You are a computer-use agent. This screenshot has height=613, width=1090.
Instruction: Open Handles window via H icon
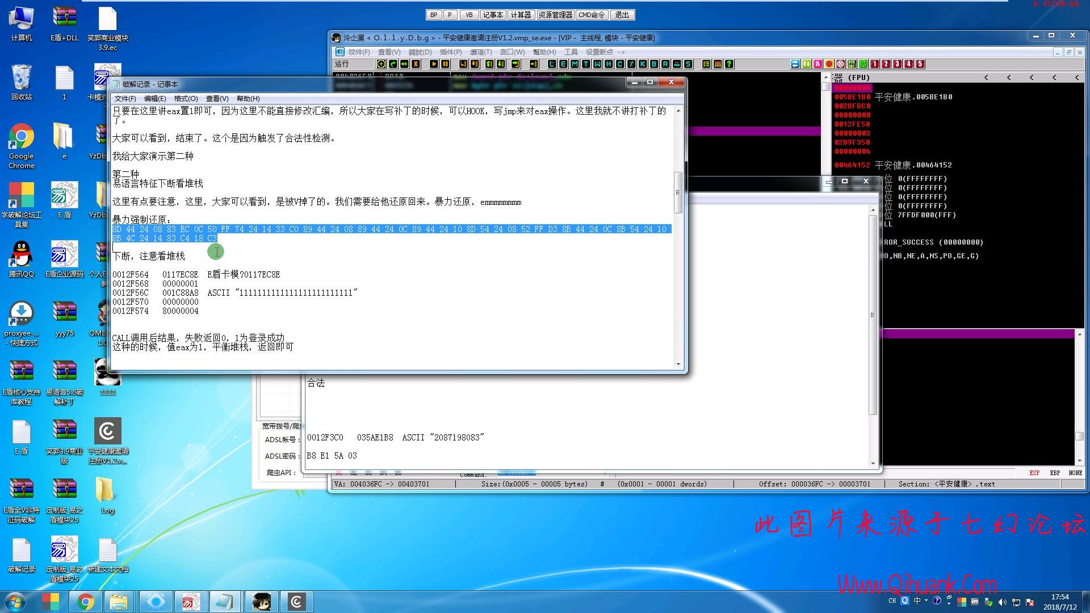tap(608, 64)
